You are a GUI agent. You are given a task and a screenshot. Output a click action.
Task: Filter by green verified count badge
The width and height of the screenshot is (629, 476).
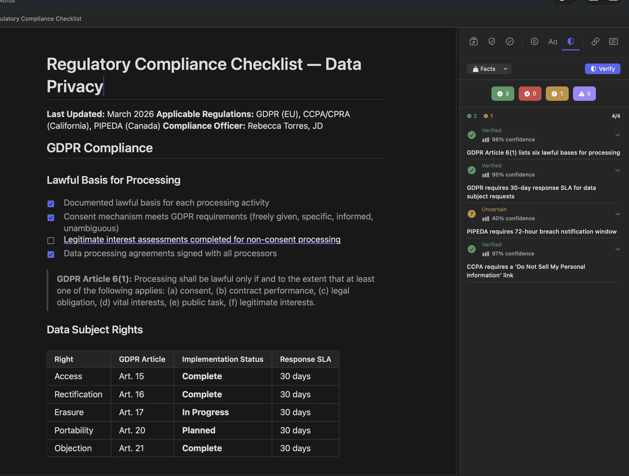[x=503, y=94]
